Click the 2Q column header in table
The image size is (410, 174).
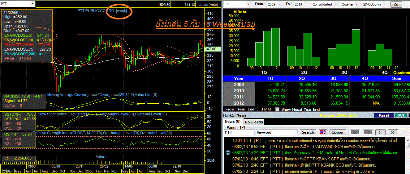click(x=302, y=78)
